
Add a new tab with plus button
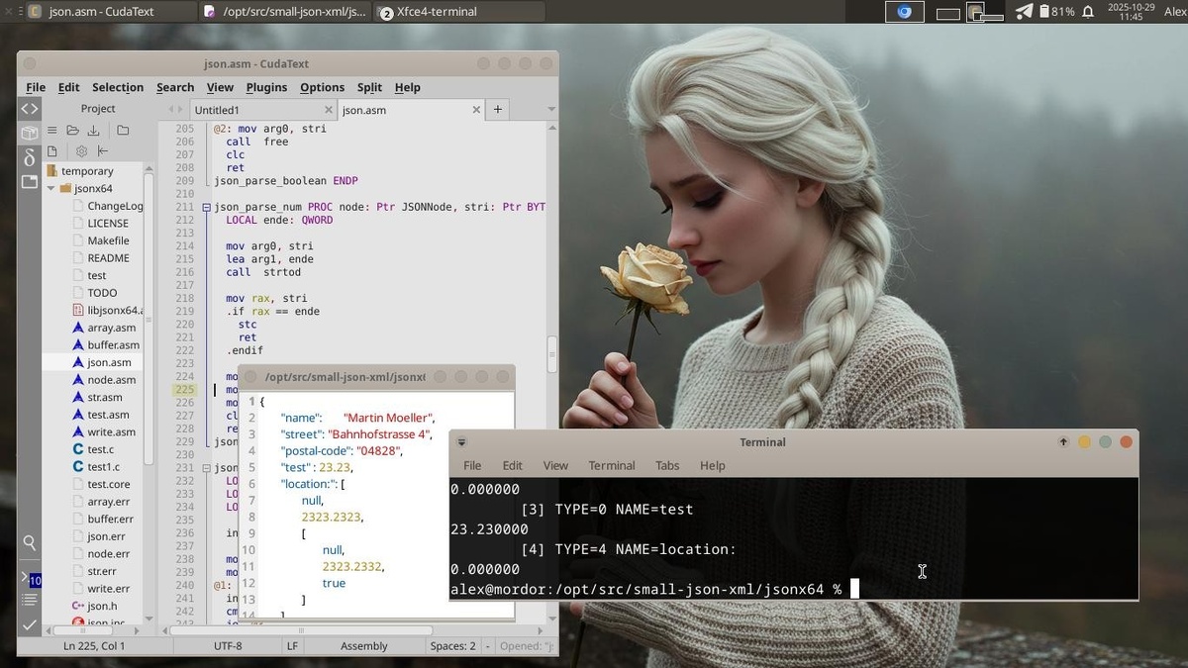(498, 110)
